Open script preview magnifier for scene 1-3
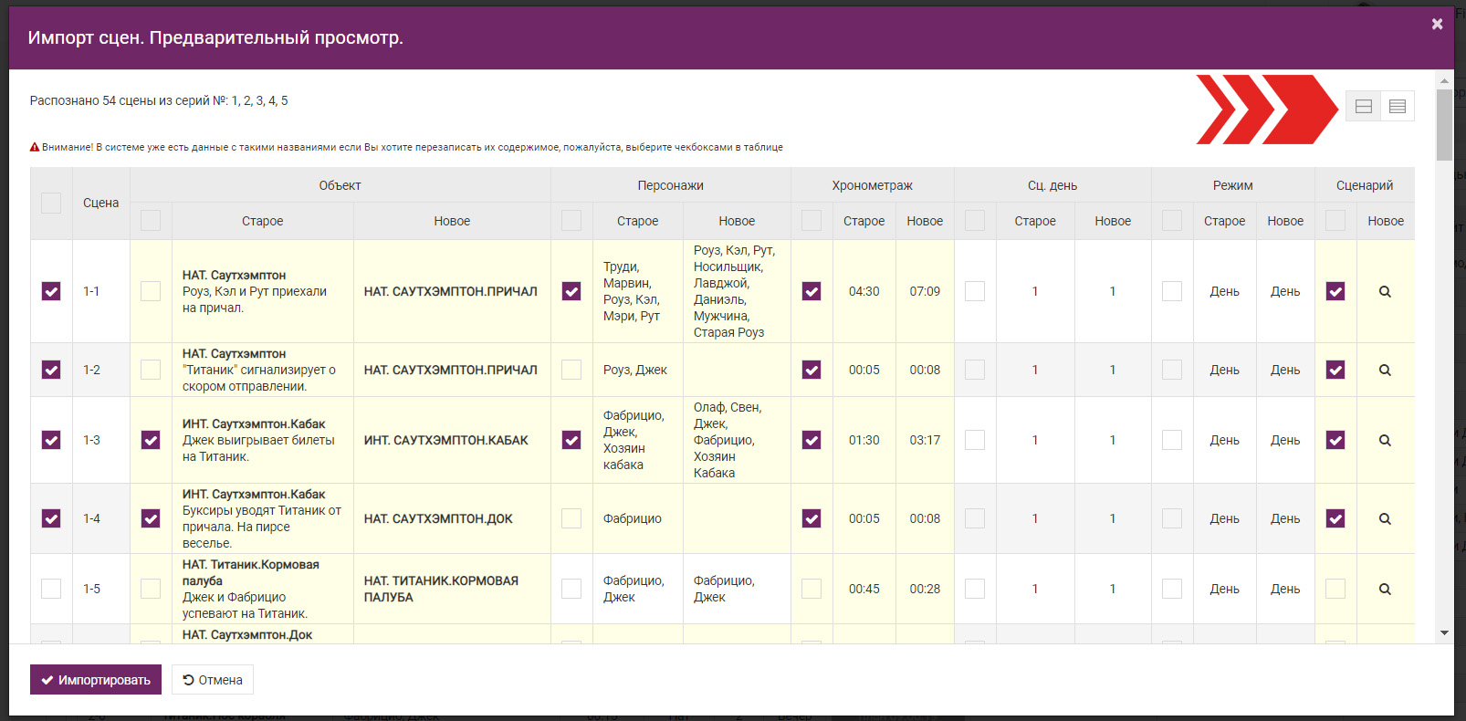The height and width of the screenshot is (721, 1466). (x=1385, y=441)
